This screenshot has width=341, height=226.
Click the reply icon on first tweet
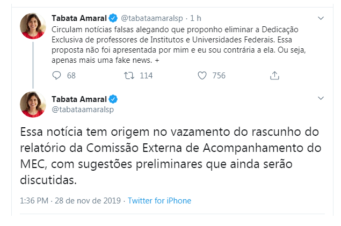(57, 76)
